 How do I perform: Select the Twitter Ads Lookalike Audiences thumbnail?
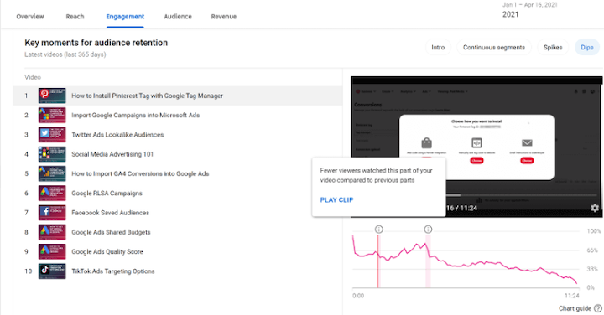coord(52,135)
